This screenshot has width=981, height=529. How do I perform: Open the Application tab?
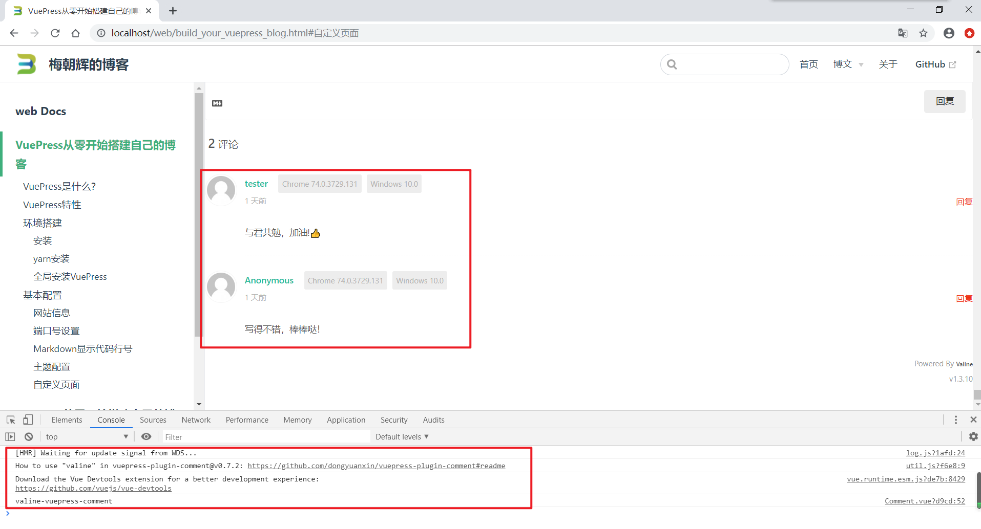(346, 420)
